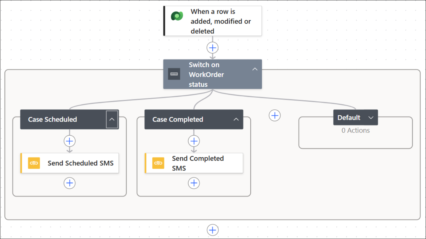The height and width of the screenshot is (239, 426).
Task: Add a step between trigger and Switch
Action: (213, 48)
